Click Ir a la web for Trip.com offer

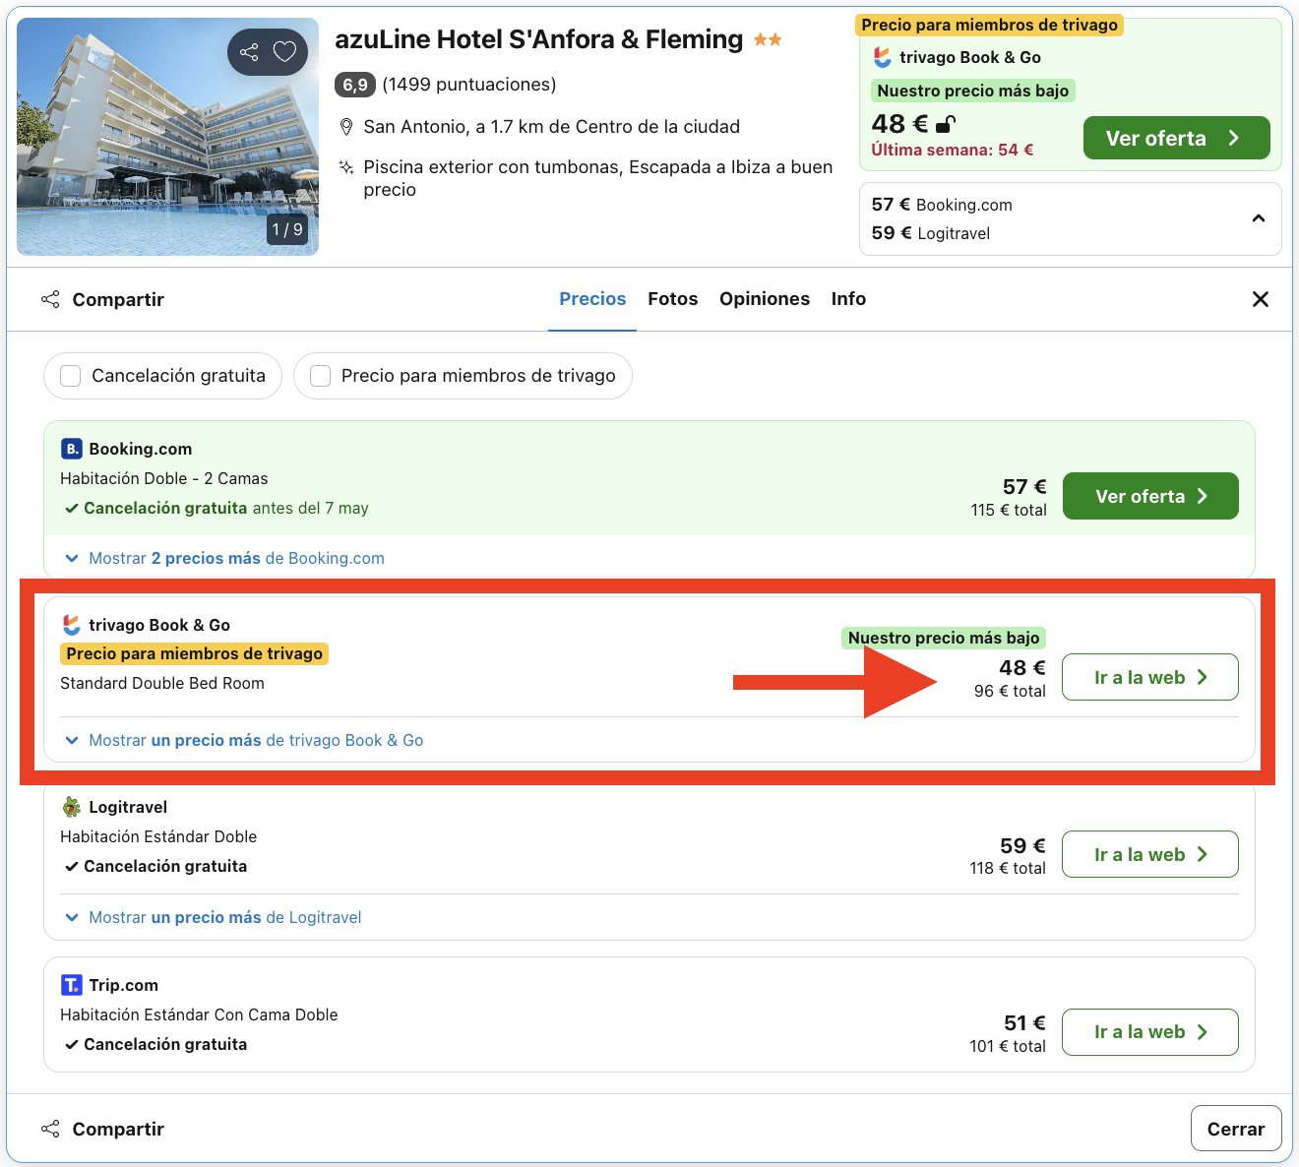pyautogui.click(x=1149, y=1032)
